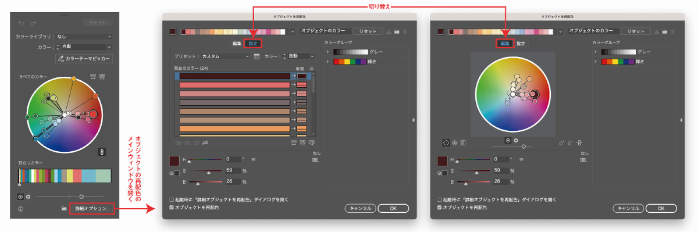Click the カラーテーマピッカー button
Image resolution: width=698 pixels, height=232 pixels.
pos(84,59)
